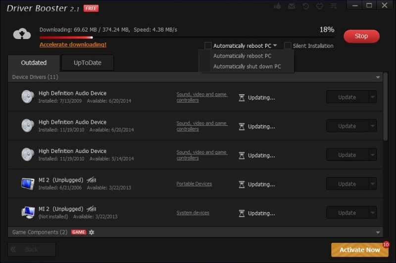396x263 pixels.
Task: Stop the download with the Stop button
Action: (361, 36)
